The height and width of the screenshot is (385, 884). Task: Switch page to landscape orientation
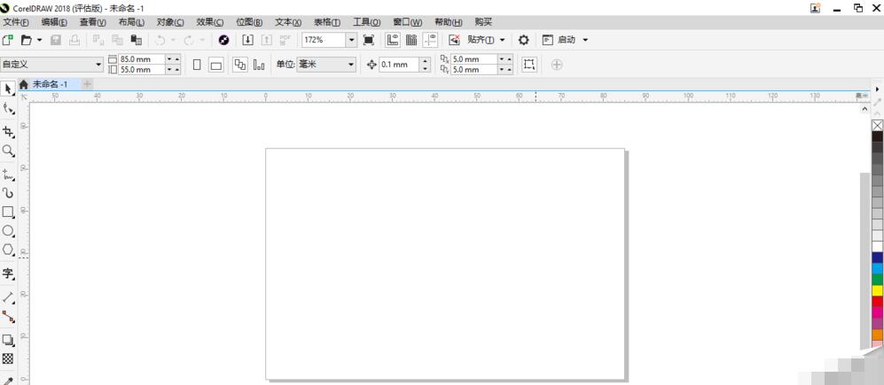[x=215, y=65]
